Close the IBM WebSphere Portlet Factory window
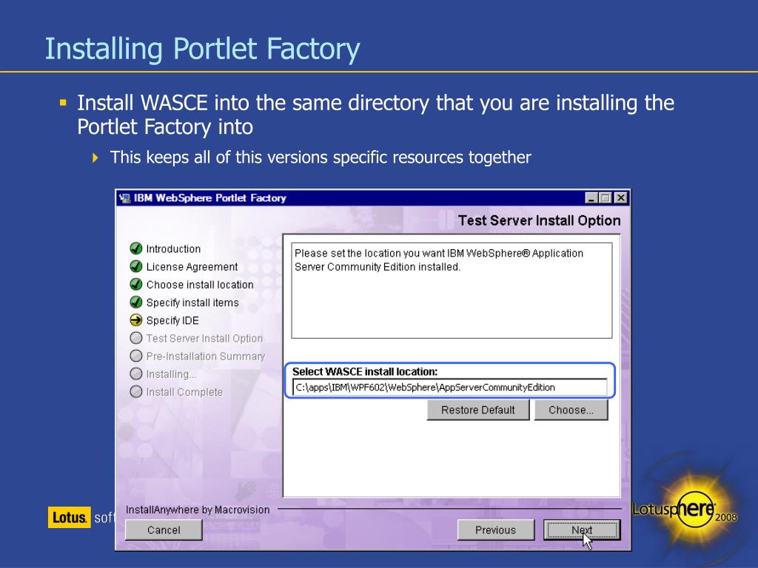Viewport: 758px width, 568px height. tap(621, 198)
